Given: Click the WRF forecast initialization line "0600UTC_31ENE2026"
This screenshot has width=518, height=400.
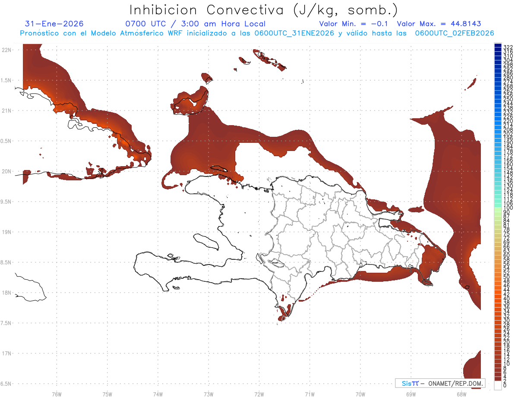Looking at the screenshot, I should [294, 33].
